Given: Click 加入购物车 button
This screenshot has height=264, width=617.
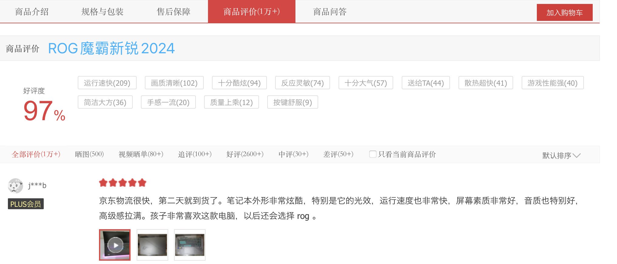Looking at the screenshot, I should pyautogui.click(x=564, y=12).
